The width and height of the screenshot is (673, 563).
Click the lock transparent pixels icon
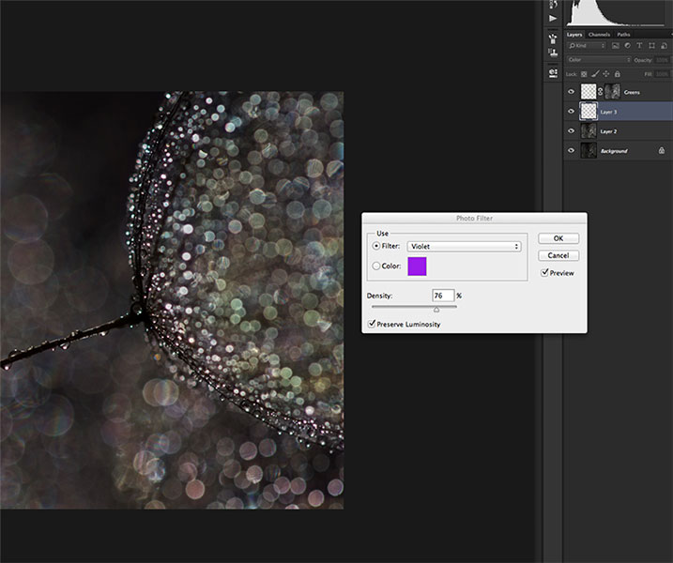pyautogui.click(x=584, y=74)
